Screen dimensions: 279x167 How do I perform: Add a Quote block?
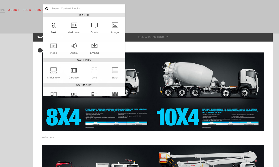[x=94, y=28]
